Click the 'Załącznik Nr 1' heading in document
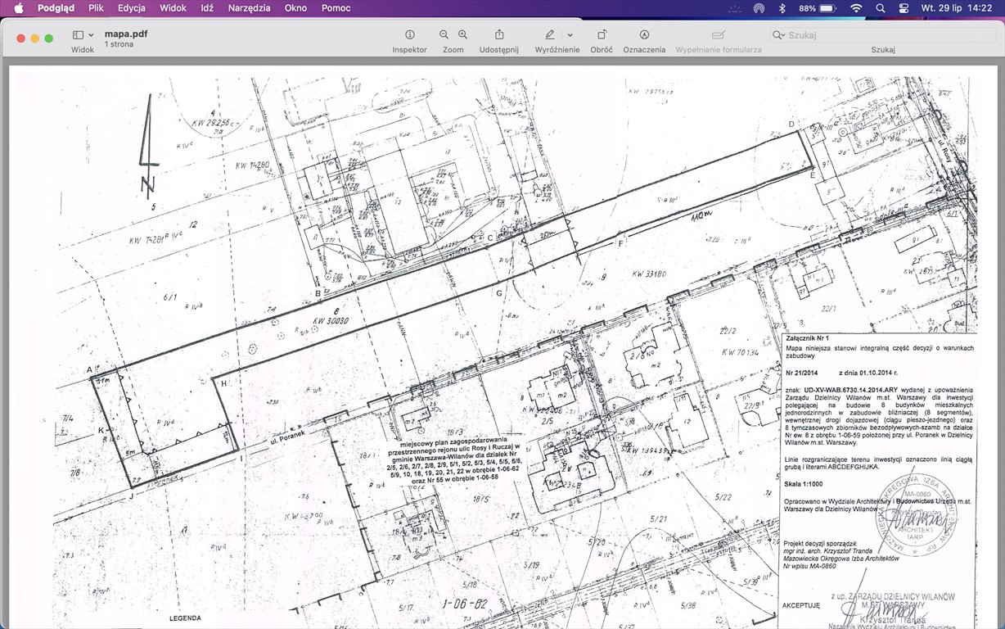The height and width of the screenshot is (629, 1005). click(x=807, y=337)
